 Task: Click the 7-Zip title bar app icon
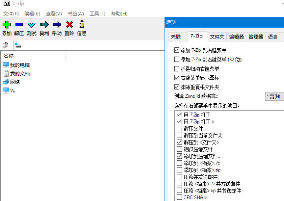tap(7, 3)
